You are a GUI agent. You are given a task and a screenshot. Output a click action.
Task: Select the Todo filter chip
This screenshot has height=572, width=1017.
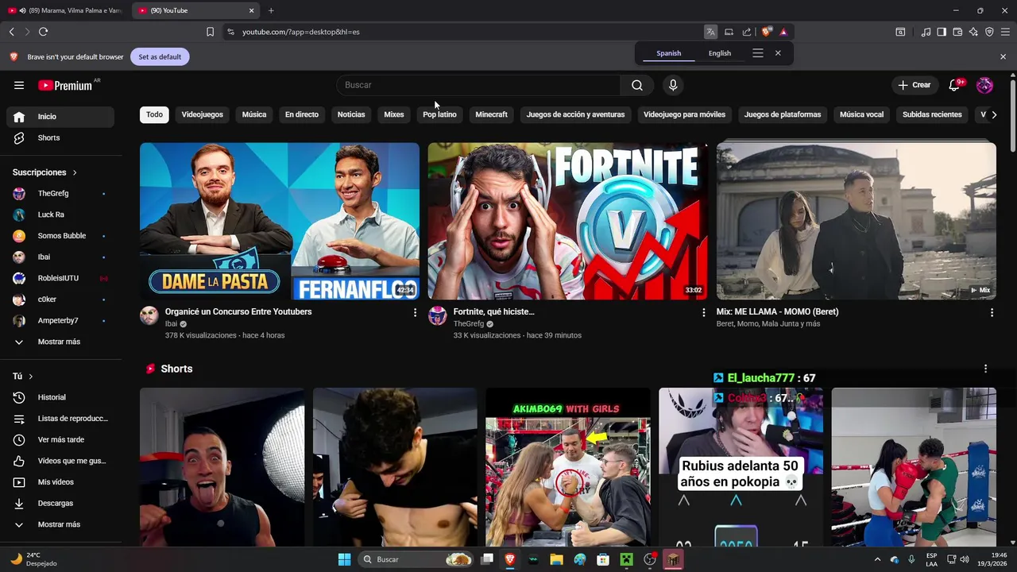pyautogui.click(x=154, y=114)
